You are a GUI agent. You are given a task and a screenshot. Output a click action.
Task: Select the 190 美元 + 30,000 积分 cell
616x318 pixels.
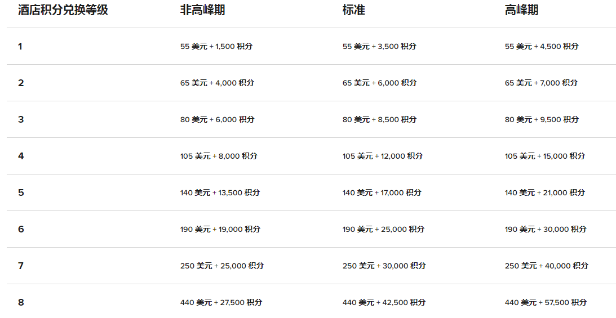(x=546, y=229)
